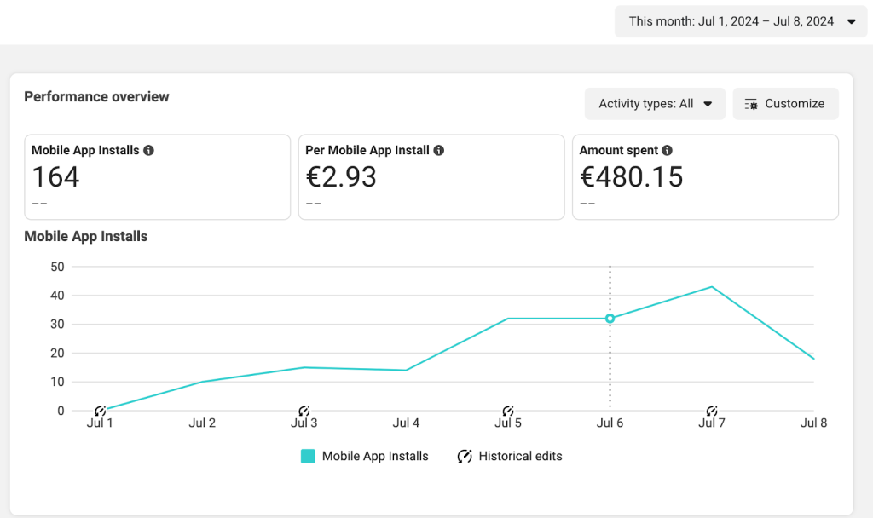Click the date range dropdown arrow
The image size is (873, 518).
tap(851, 22)
